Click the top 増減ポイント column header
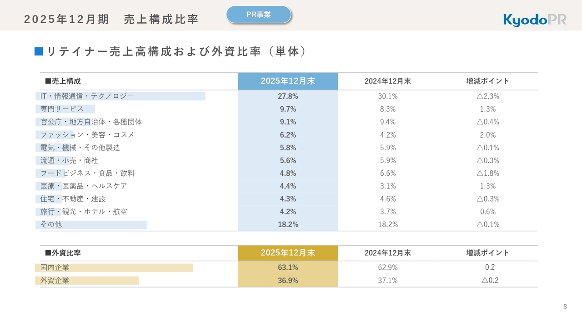582x327 pixels. (488, 81)
